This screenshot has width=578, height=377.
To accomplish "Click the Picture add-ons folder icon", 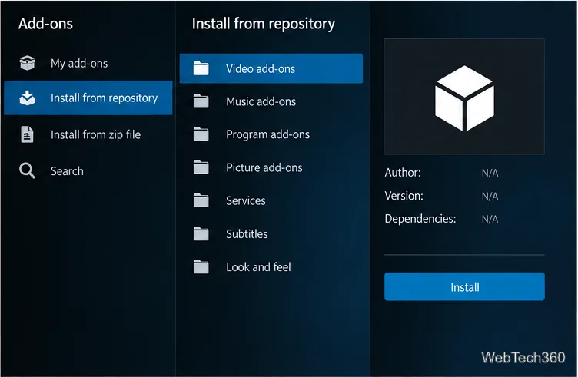I will (201, 167).
